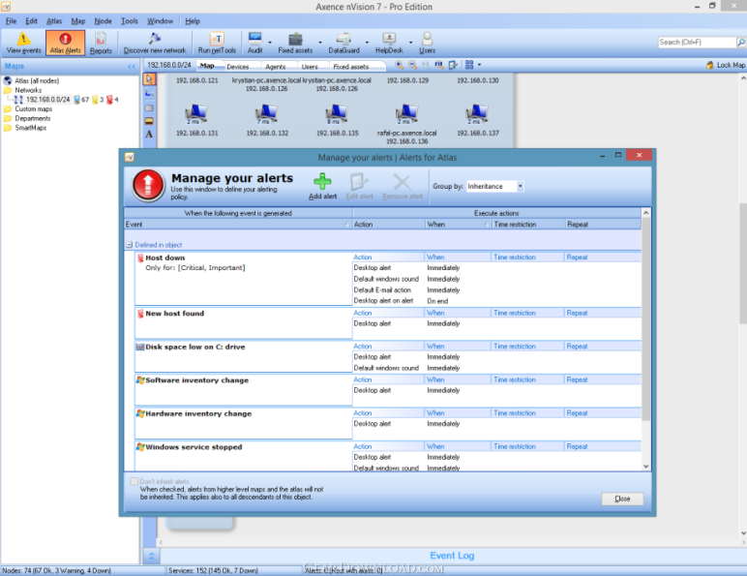
Task: Open Fixed assets toolbar icon
Action: 295,43
